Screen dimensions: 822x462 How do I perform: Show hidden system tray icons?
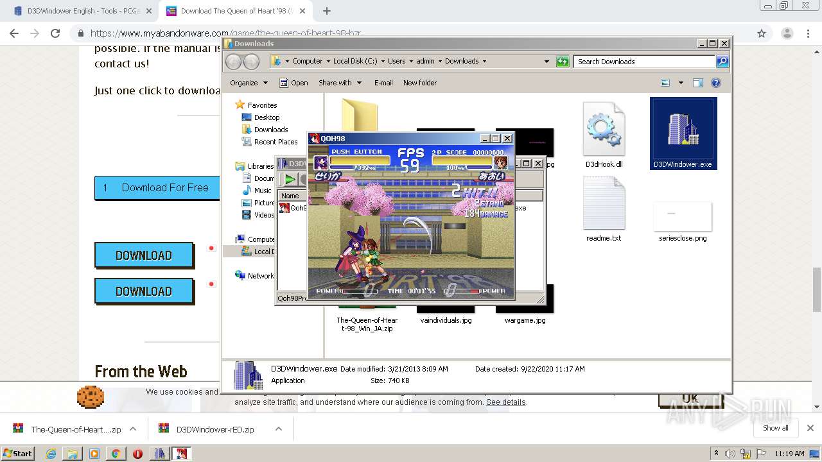[x=716, y=454]
